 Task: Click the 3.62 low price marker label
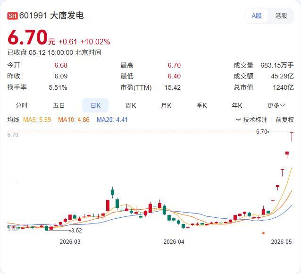pyautogui.click(x=76, y=231)
